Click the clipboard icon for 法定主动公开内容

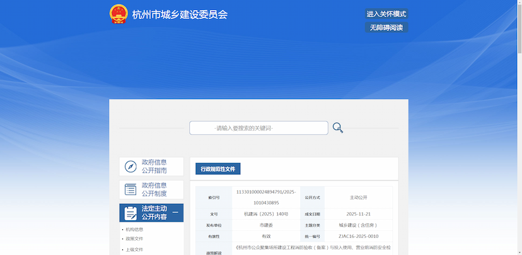(x=130, y=213)
